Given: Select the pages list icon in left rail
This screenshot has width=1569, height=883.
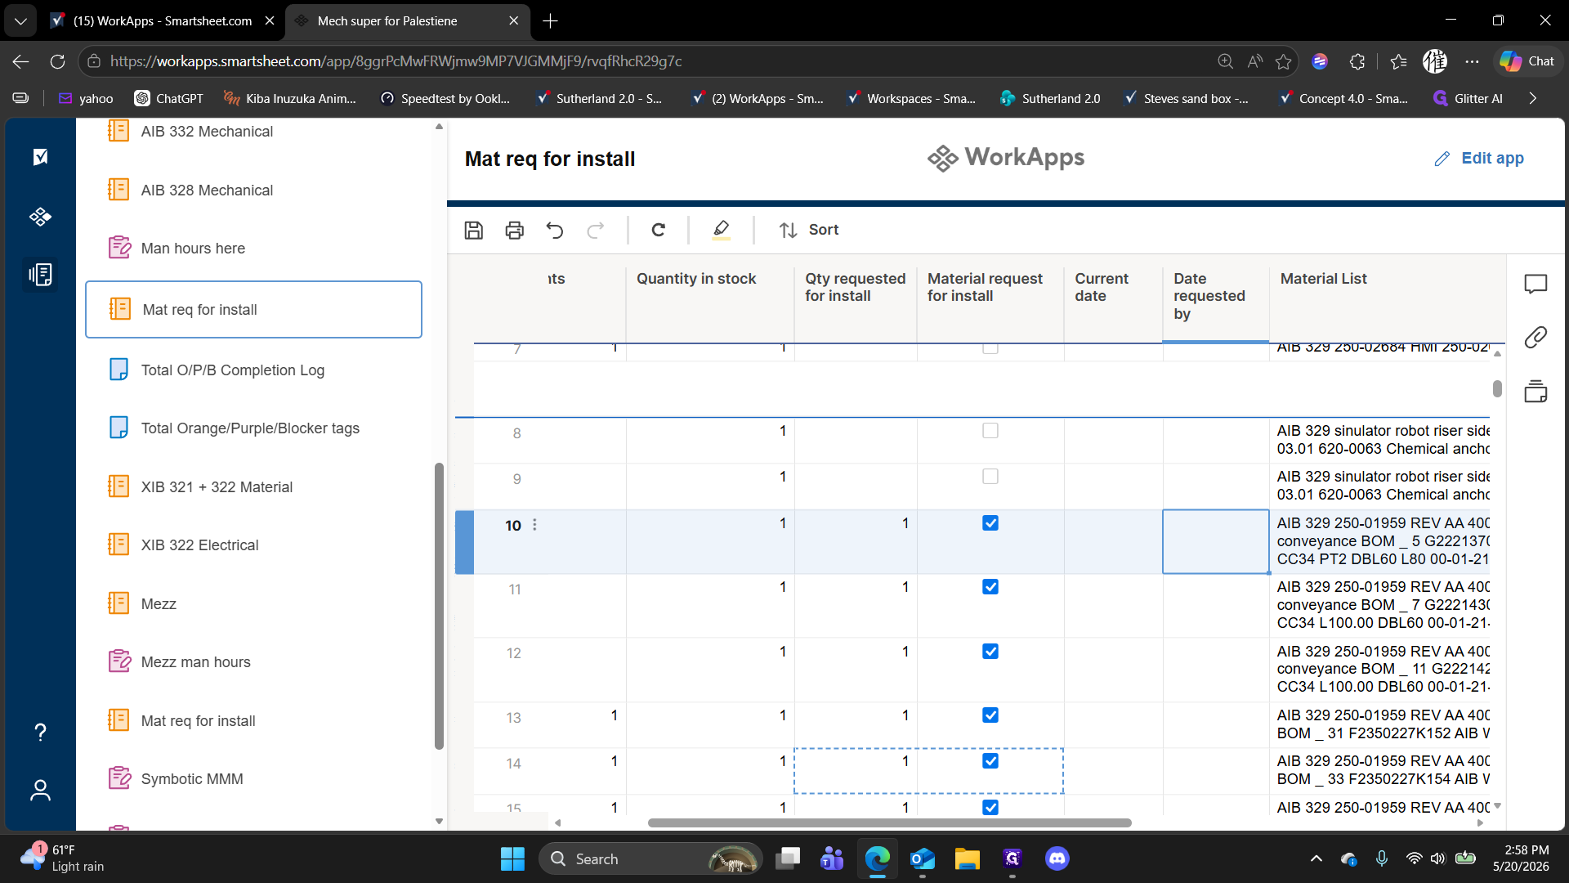Looking at the screenshot, I should (40, 275).
